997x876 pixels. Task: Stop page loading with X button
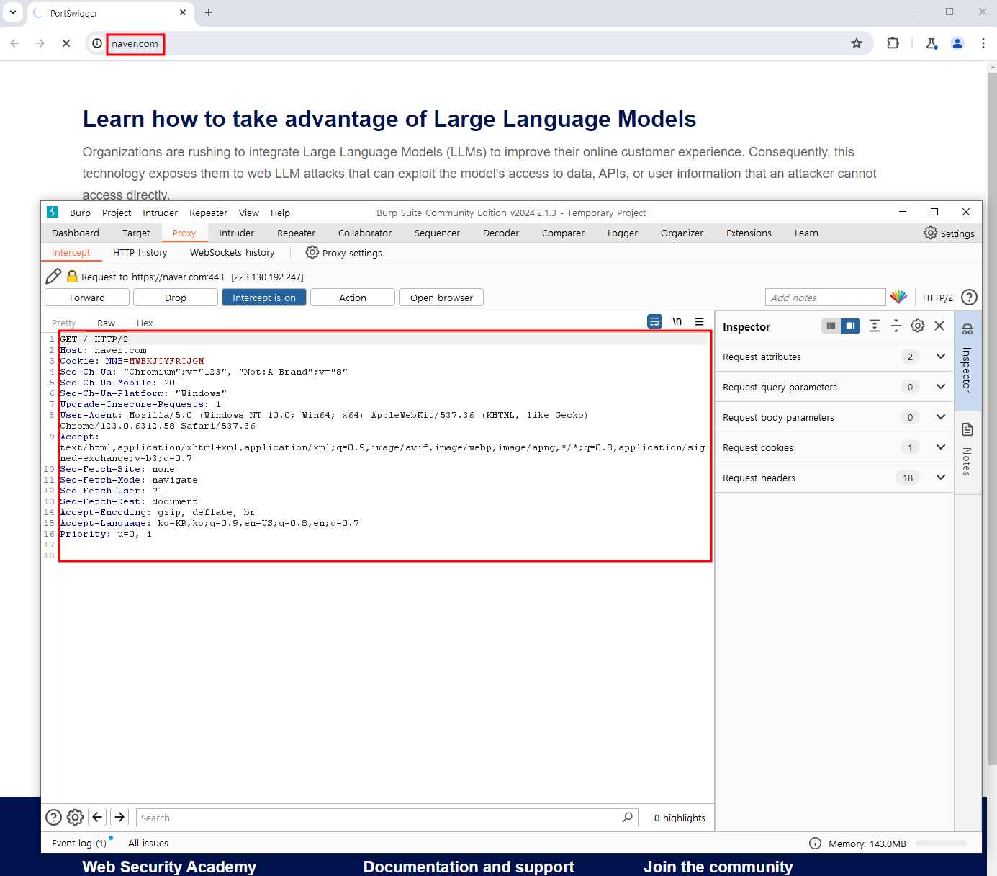point(66,43)
